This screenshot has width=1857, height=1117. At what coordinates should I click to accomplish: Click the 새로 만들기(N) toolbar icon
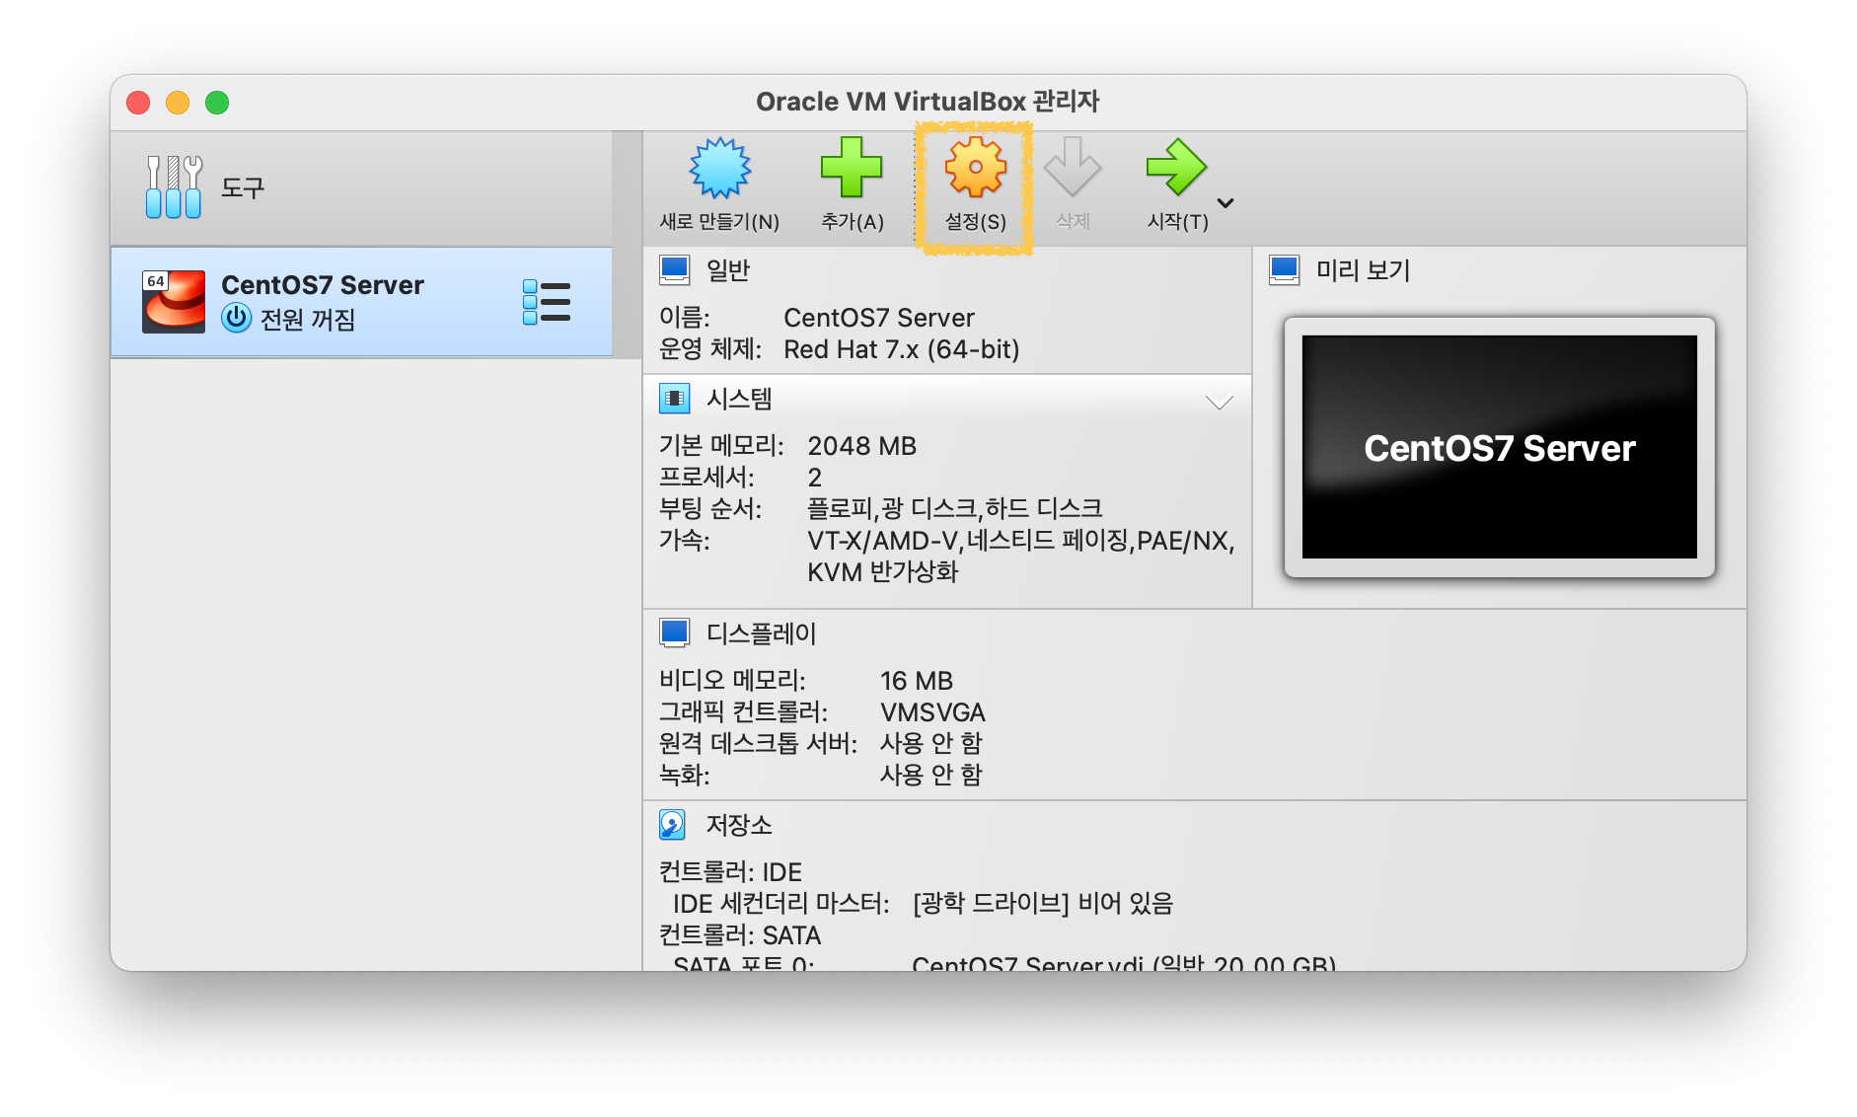[720, 168]
